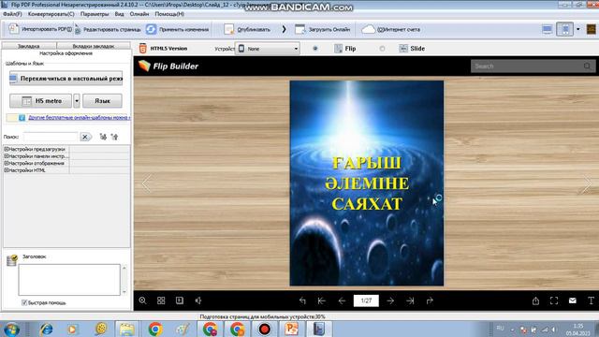Toggle Quick help checkbox
The height and width of the screenshot is (337, 599).
click(24, 302)
